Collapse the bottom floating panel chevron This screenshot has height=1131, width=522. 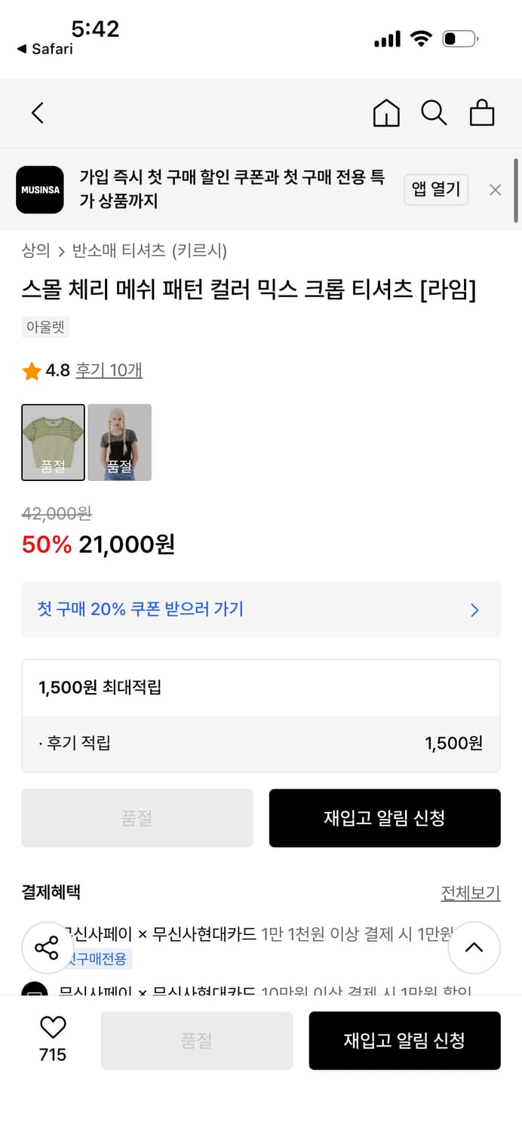(x=474, y=948)
